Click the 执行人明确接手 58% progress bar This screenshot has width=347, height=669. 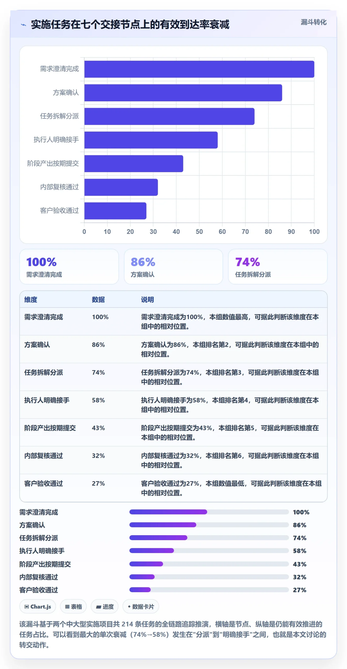pyautogui.click(x=209, y=551)
